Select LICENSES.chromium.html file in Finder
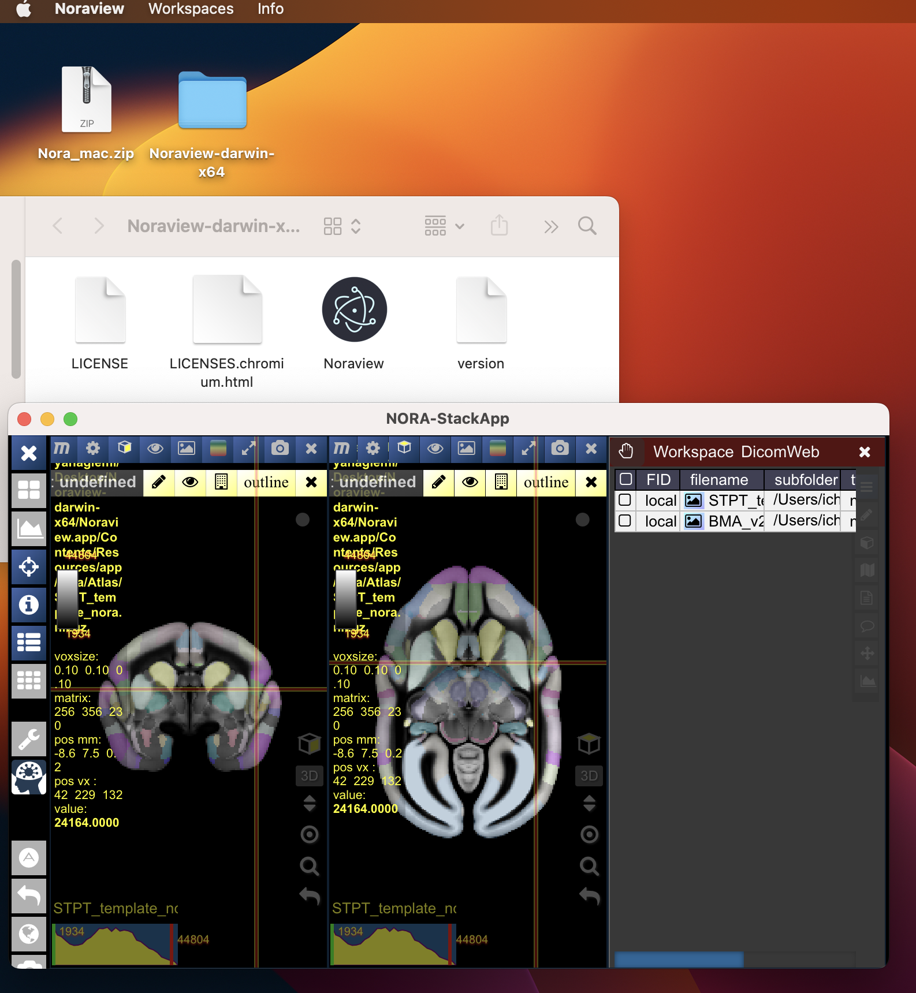The height and width of the screenshot is (993, 916). click(227, 332)
